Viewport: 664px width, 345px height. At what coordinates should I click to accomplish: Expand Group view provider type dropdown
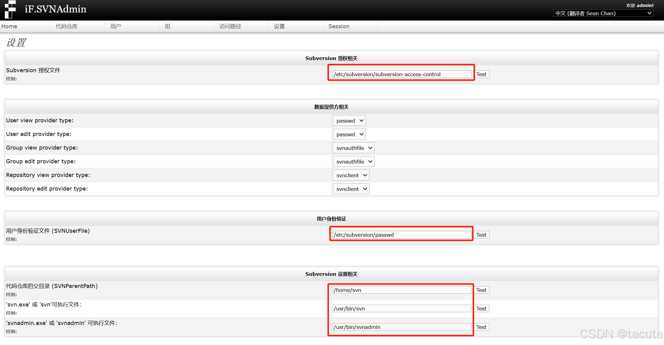click(x=353, y=148)
